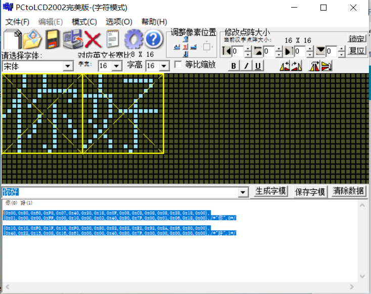
Task: Increase the left edge value stepper
Action: [x=248, y=48]
